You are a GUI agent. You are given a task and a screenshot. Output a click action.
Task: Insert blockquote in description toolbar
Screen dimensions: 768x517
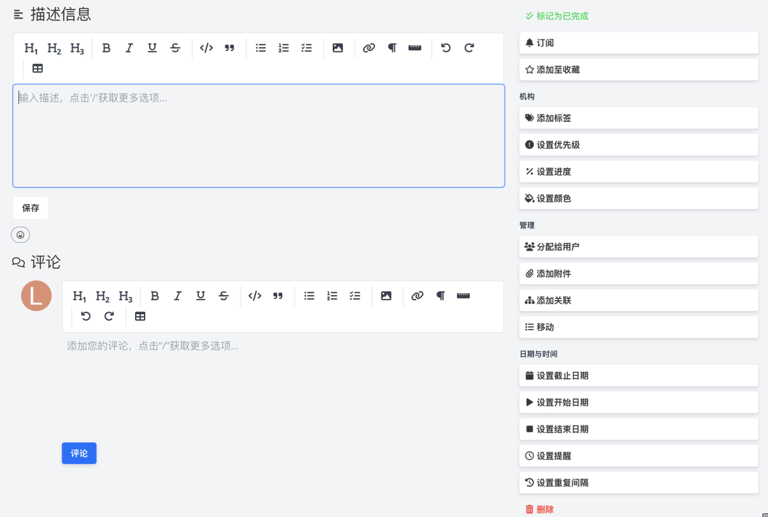tap(229, 48)
